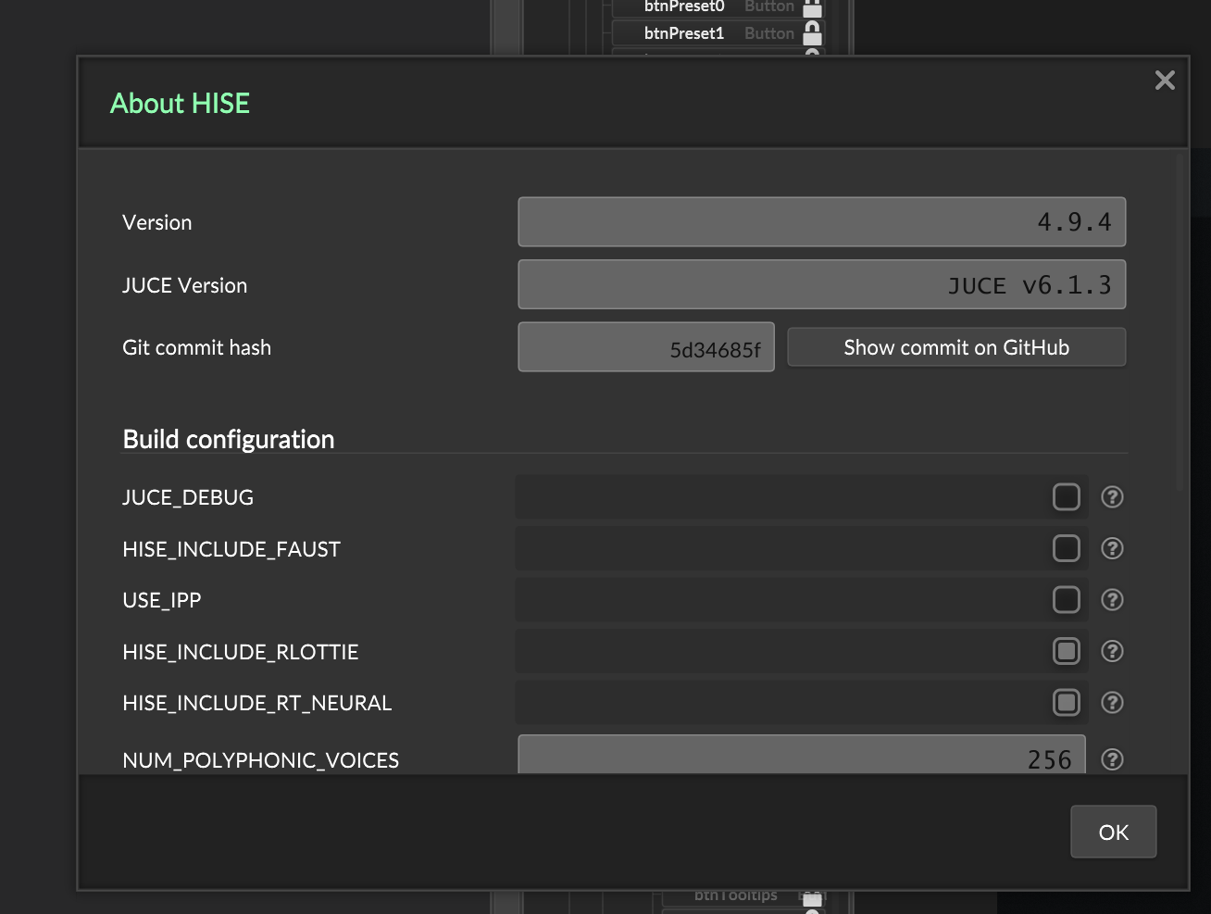This screenshot has width=1211, height=914.
Task: Click Show commit on GitHub button
Action: click(956, 347)
